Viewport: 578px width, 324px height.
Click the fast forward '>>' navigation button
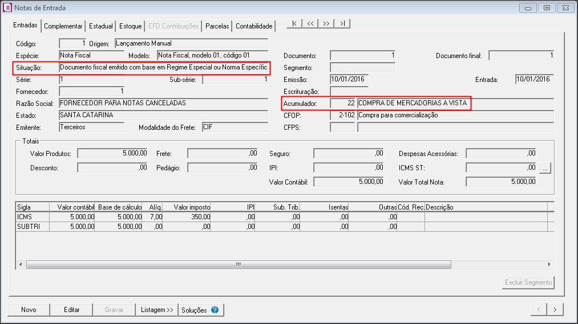(326, 23)
